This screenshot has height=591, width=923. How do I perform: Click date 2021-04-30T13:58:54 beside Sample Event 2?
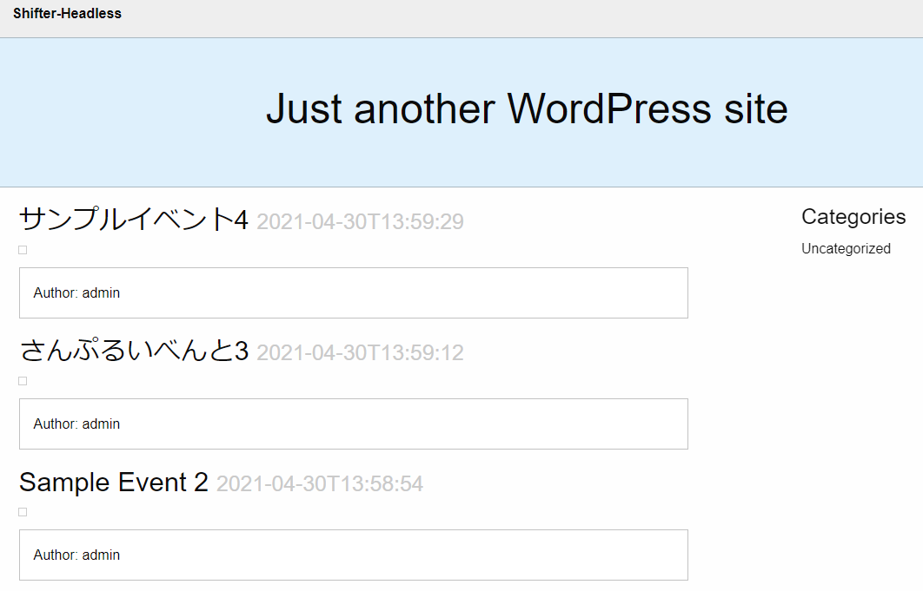coord(320,484)
